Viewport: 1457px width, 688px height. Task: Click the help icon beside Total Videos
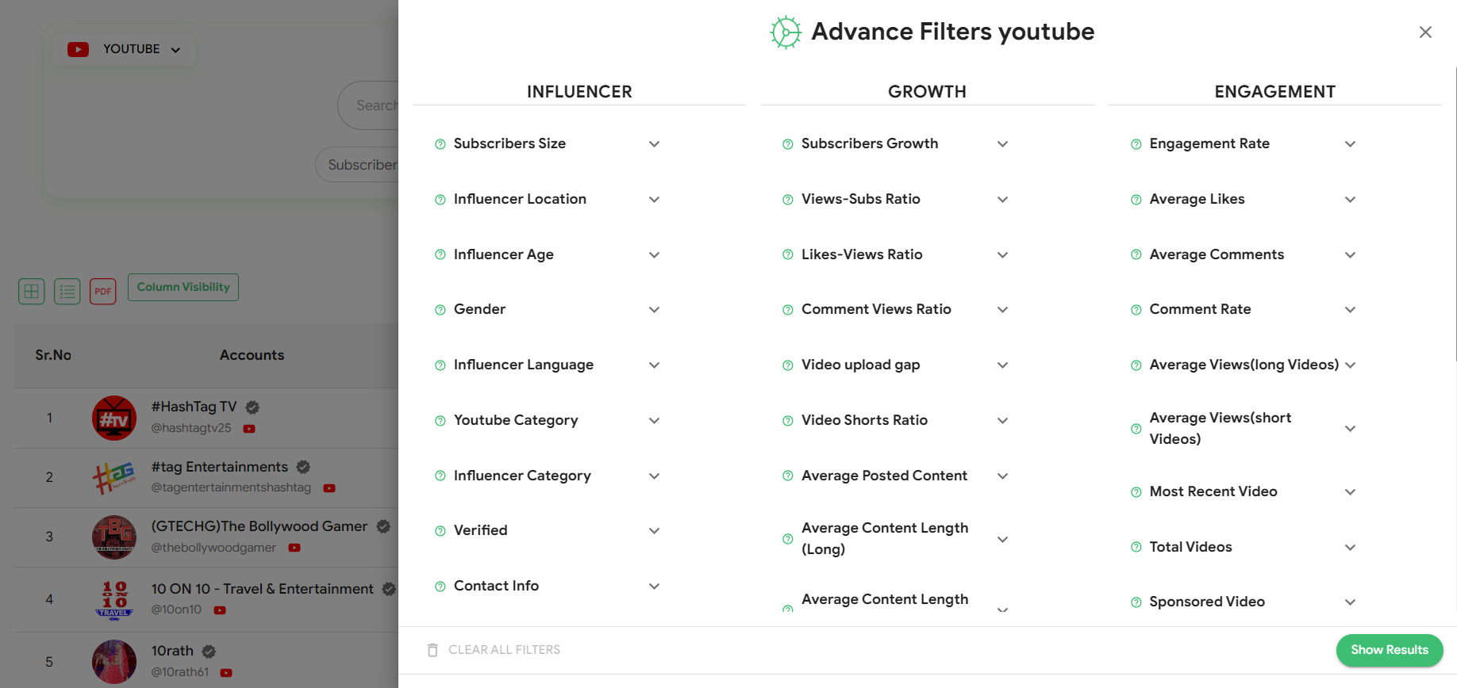[x=1136, y=547]
